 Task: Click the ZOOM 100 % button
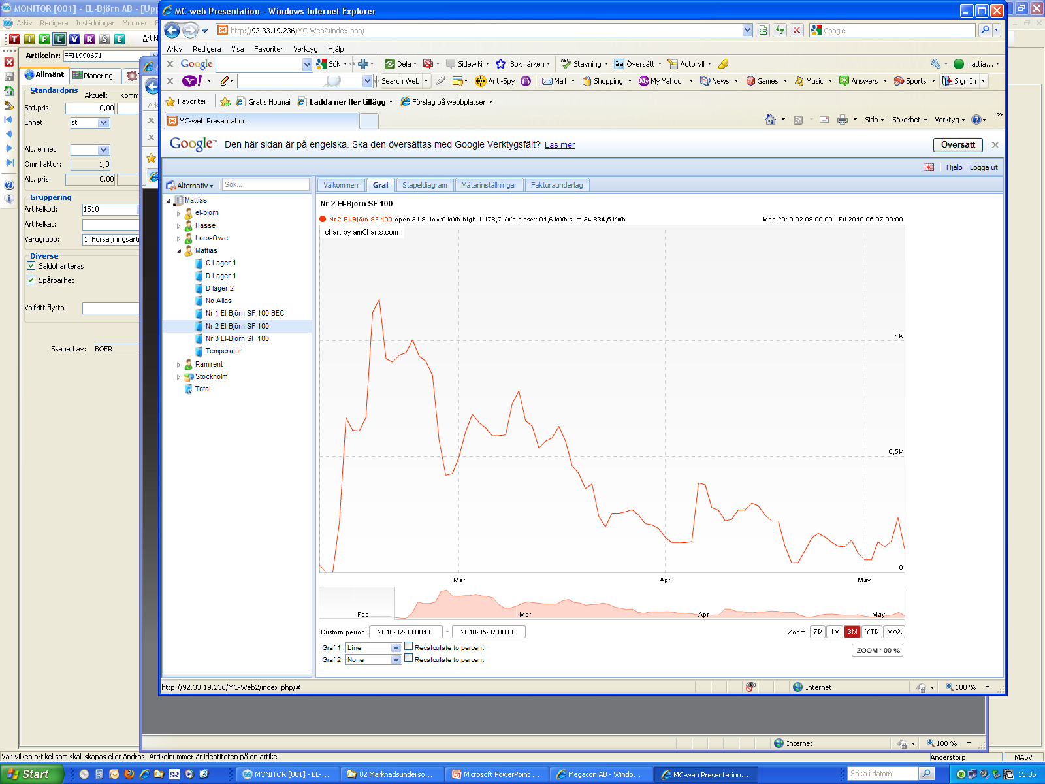pos(878,650)
